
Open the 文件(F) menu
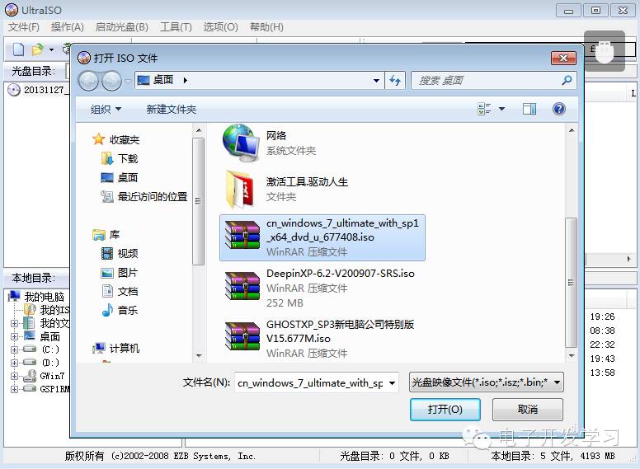24,27
